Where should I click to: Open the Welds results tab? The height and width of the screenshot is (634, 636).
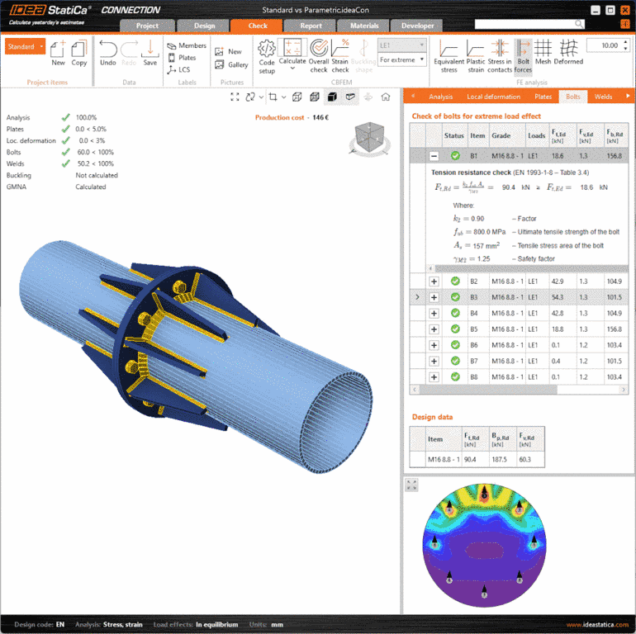tap(603, 97)
